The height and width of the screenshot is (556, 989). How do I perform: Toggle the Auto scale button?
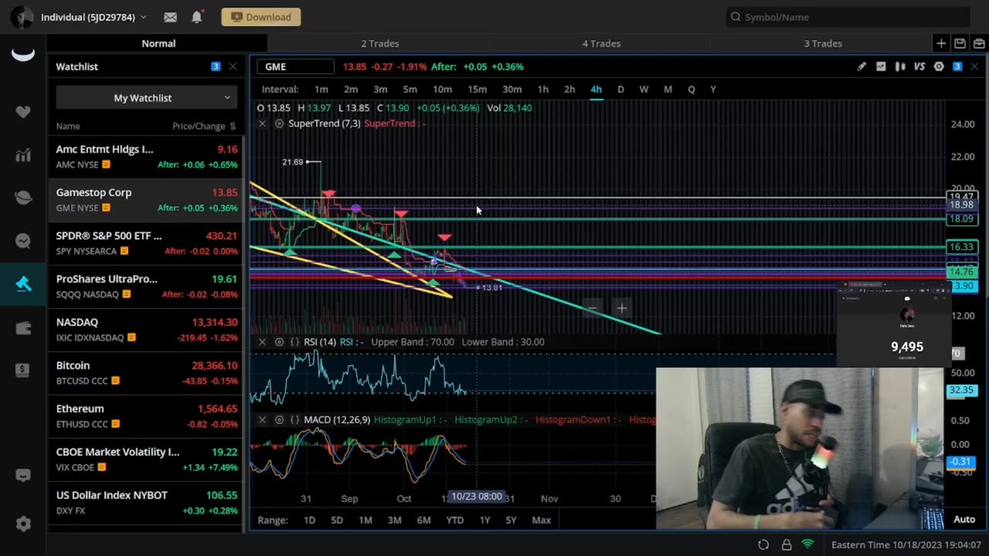(x=964, y=519)
